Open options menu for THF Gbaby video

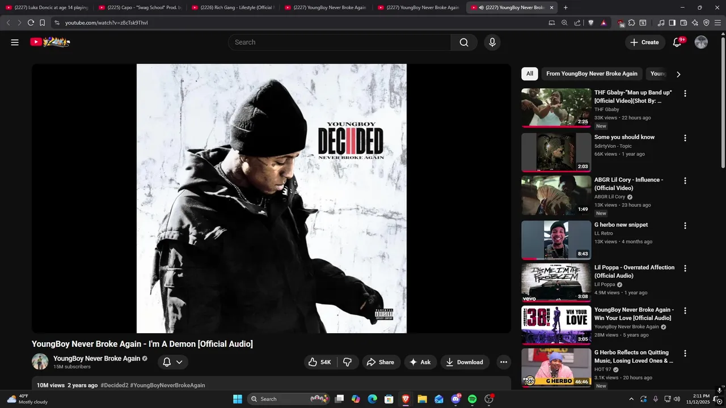point(685,93)
